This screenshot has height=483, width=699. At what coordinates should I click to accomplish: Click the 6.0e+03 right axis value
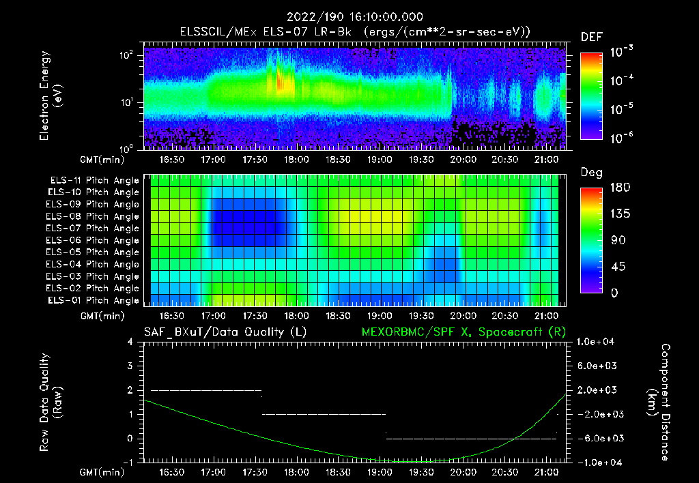coord(597,366)
